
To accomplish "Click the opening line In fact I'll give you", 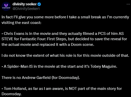I will (17, 17).
